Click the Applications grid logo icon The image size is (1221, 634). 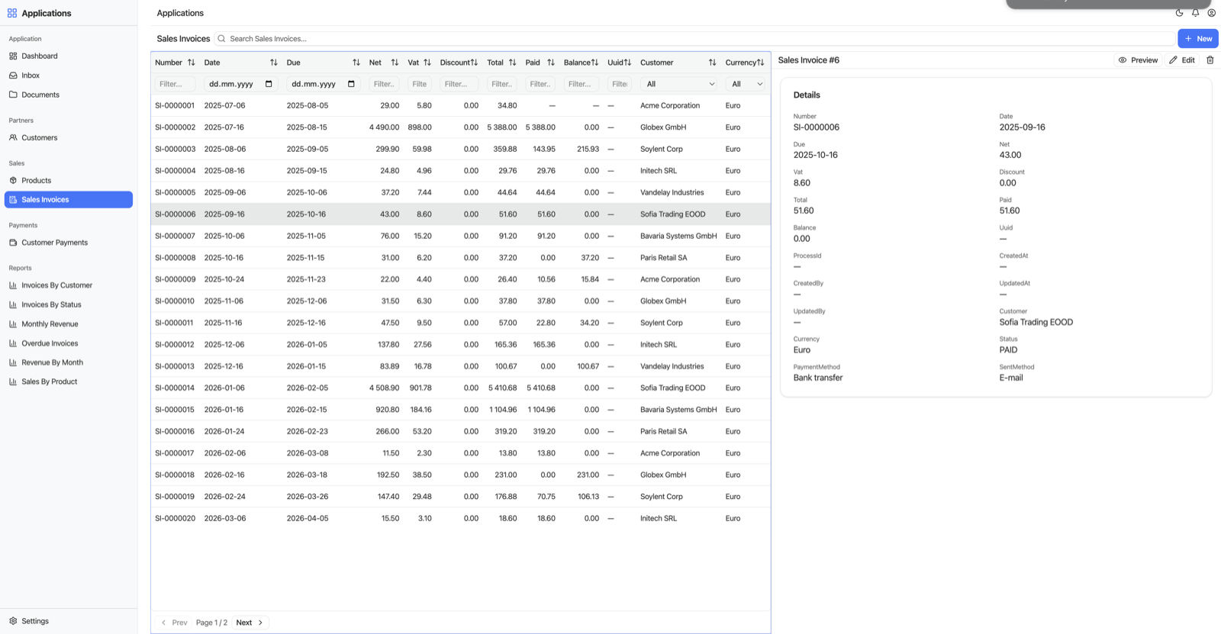pos(12,13)
